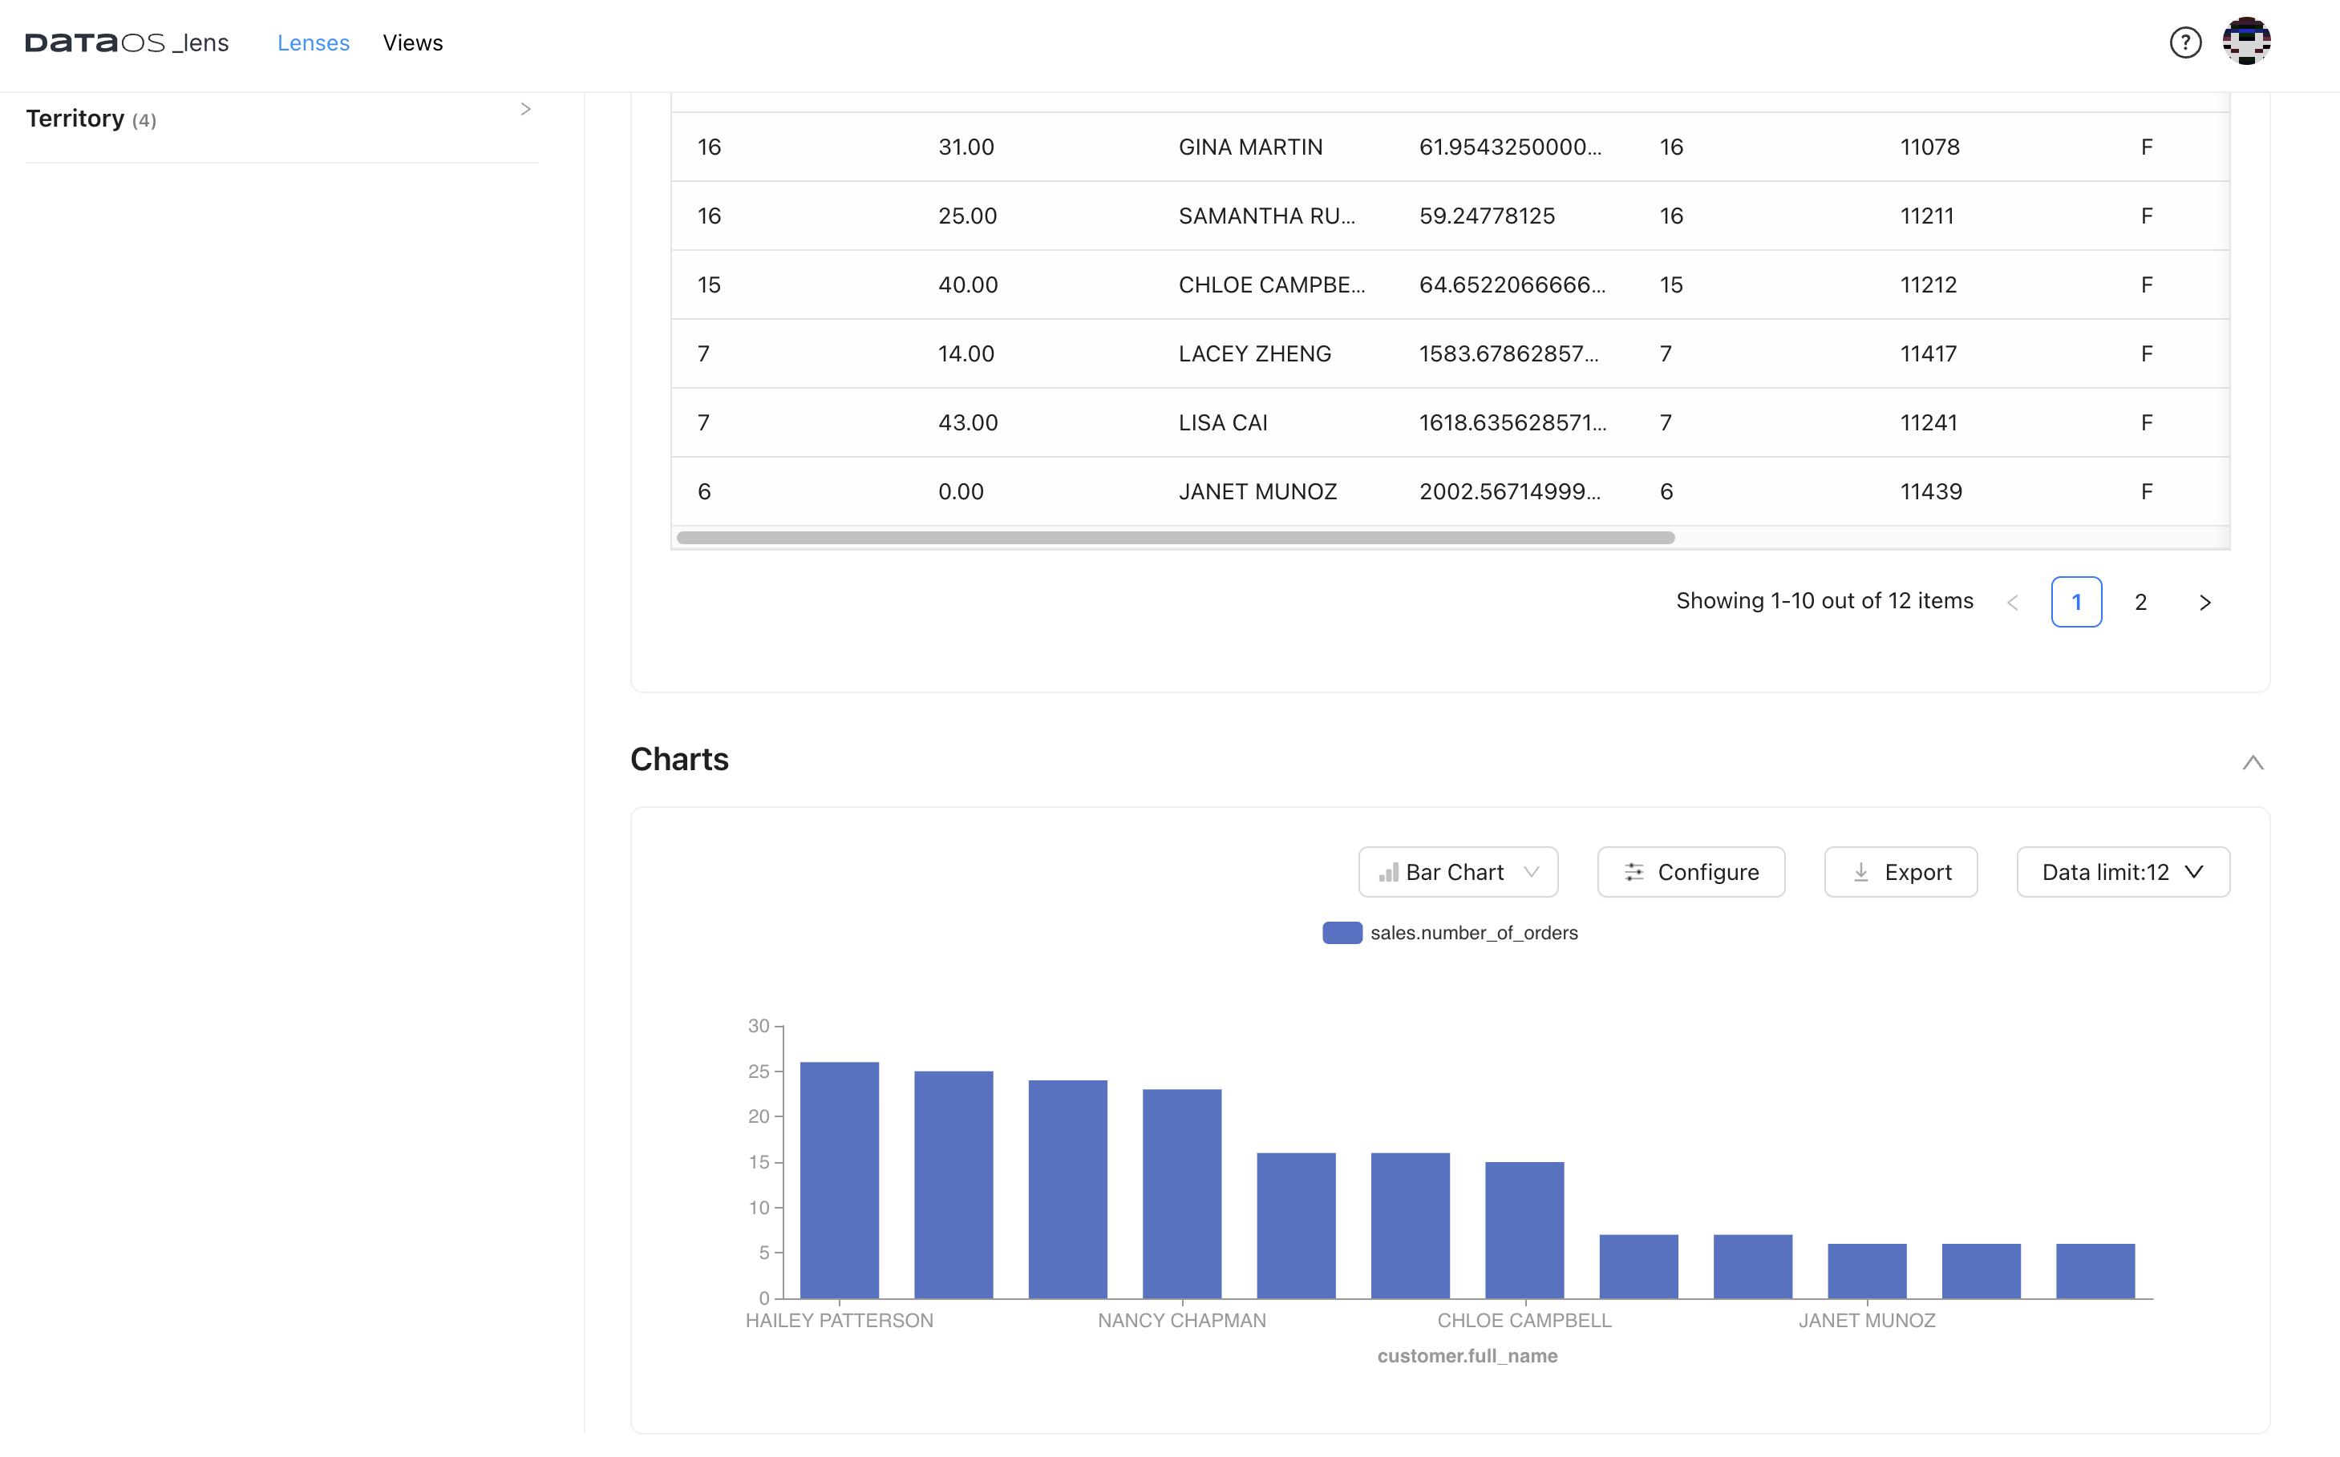Click the 0.00 cell in Janet Munoz row

[960, 491]
